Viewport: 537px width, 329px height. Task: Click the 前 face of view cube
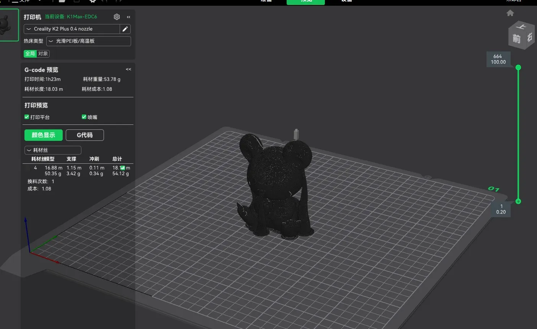(x=516, y=39)
